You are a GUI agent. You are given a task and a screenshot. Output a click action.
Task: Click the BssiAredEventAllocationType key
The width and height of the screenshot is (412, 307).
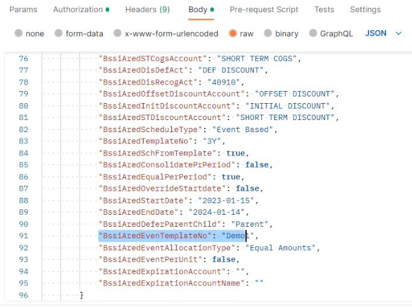click(x=166, y=248)
